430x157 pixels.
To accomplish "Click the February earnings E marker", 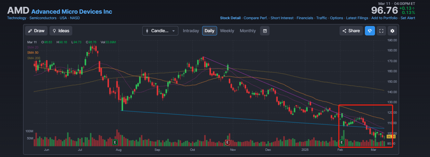I will (x=342, y=142).
